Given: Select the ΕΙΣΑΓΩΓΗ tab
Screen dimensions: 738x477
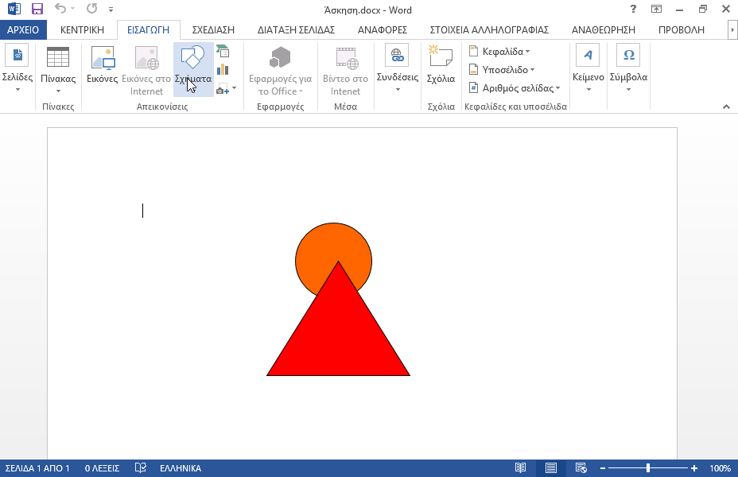Looking at the screenshot, I should (x=148, y=29).
